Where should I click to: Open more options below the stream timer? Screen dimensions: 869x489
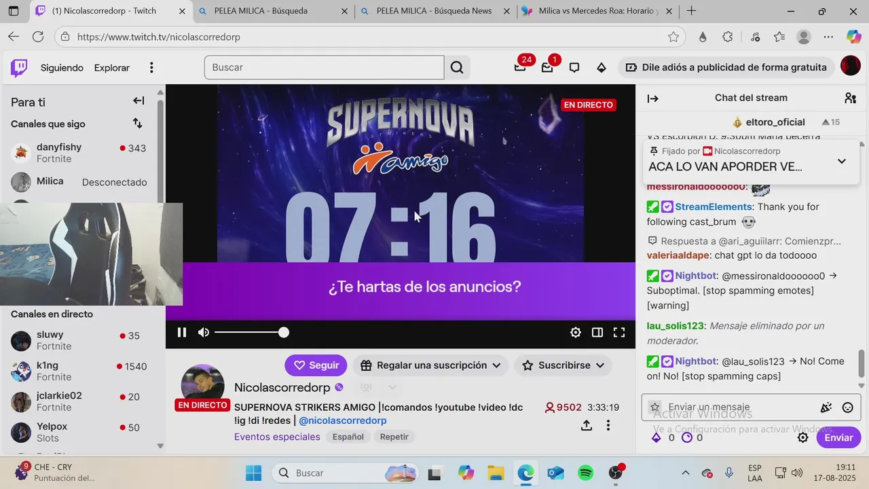point(608,425)
